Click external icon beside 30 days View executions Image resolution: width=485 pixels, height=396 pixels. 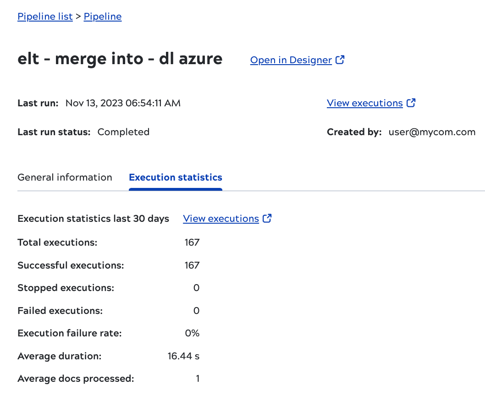267,219
